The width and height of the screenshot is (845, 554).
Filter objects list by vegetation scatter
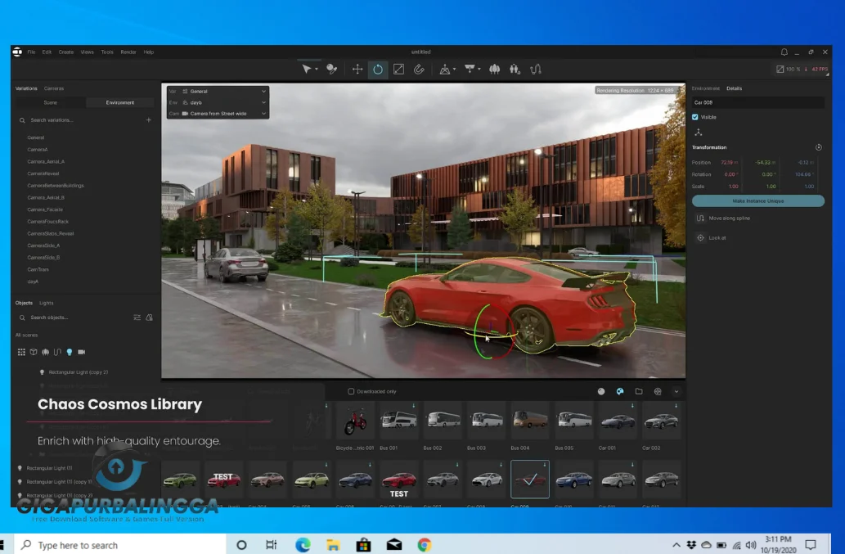[x=45, y=352]
